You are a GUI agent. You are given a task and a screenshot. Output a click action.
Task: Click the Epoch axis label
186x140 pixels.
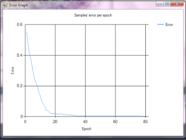pos(86,129)
